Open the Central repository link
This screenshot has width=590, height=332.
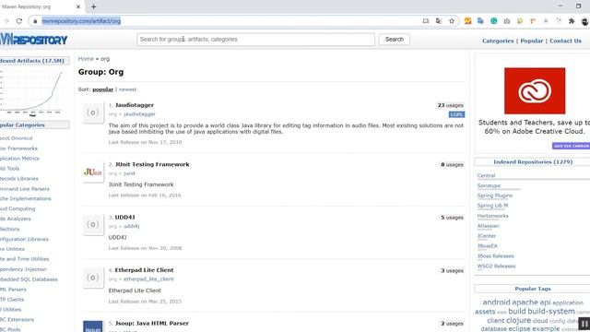coord(486,176)
